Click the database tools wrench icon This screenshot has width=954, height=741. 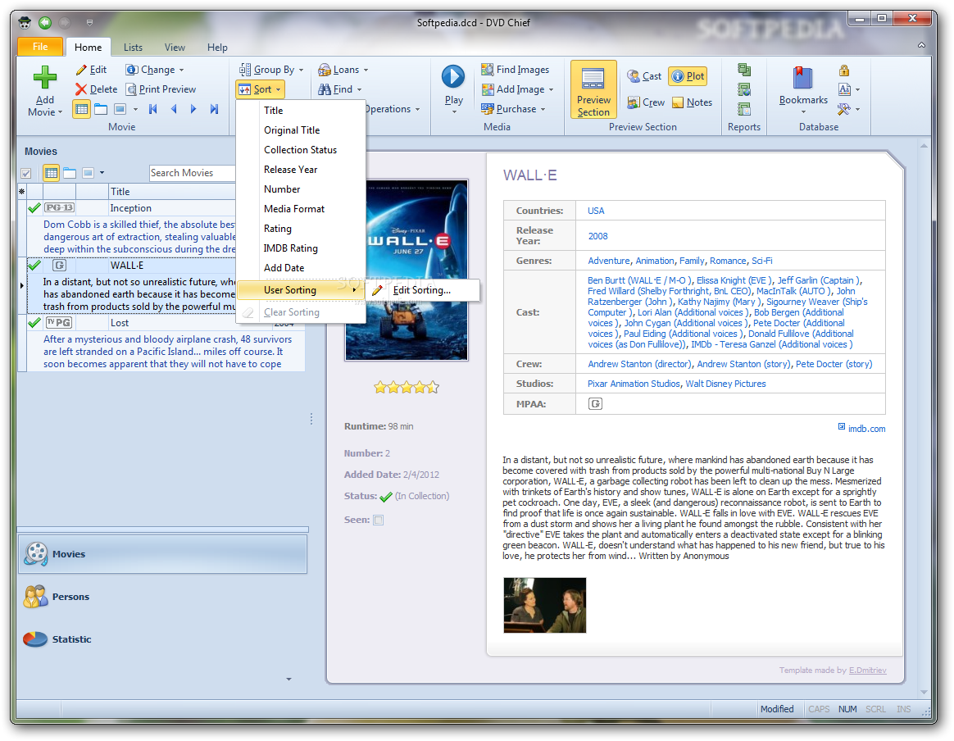tap(844, 110)
